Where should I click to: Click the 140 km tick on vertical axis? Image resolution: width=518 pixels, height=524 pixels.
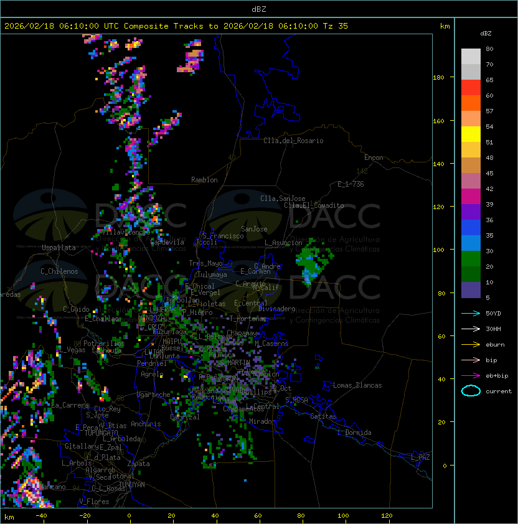point(438,164)
